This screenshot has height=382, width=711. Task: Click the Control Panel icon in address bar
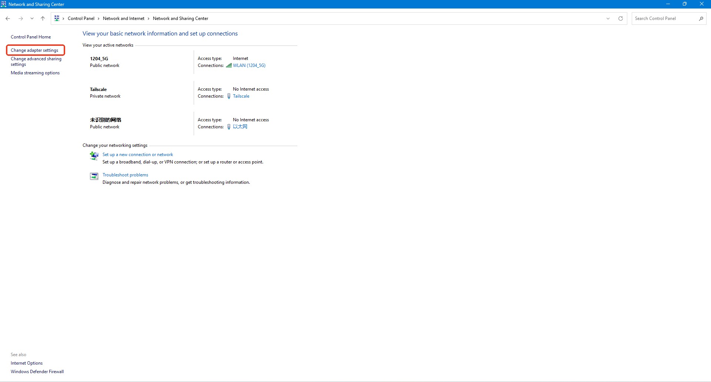point(57,18)
